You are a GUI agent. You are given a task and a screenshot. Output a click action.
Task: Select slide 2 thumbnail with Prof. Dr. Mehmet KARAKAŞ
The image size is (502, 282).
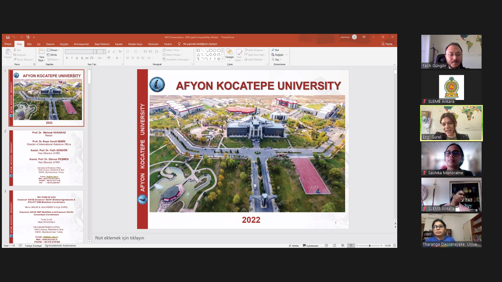coord(46,158)
